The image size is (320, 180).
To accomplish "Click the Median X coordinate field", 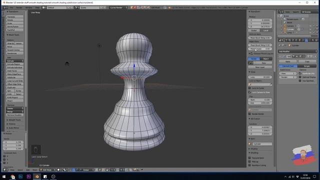I will [x=260, y=20].
